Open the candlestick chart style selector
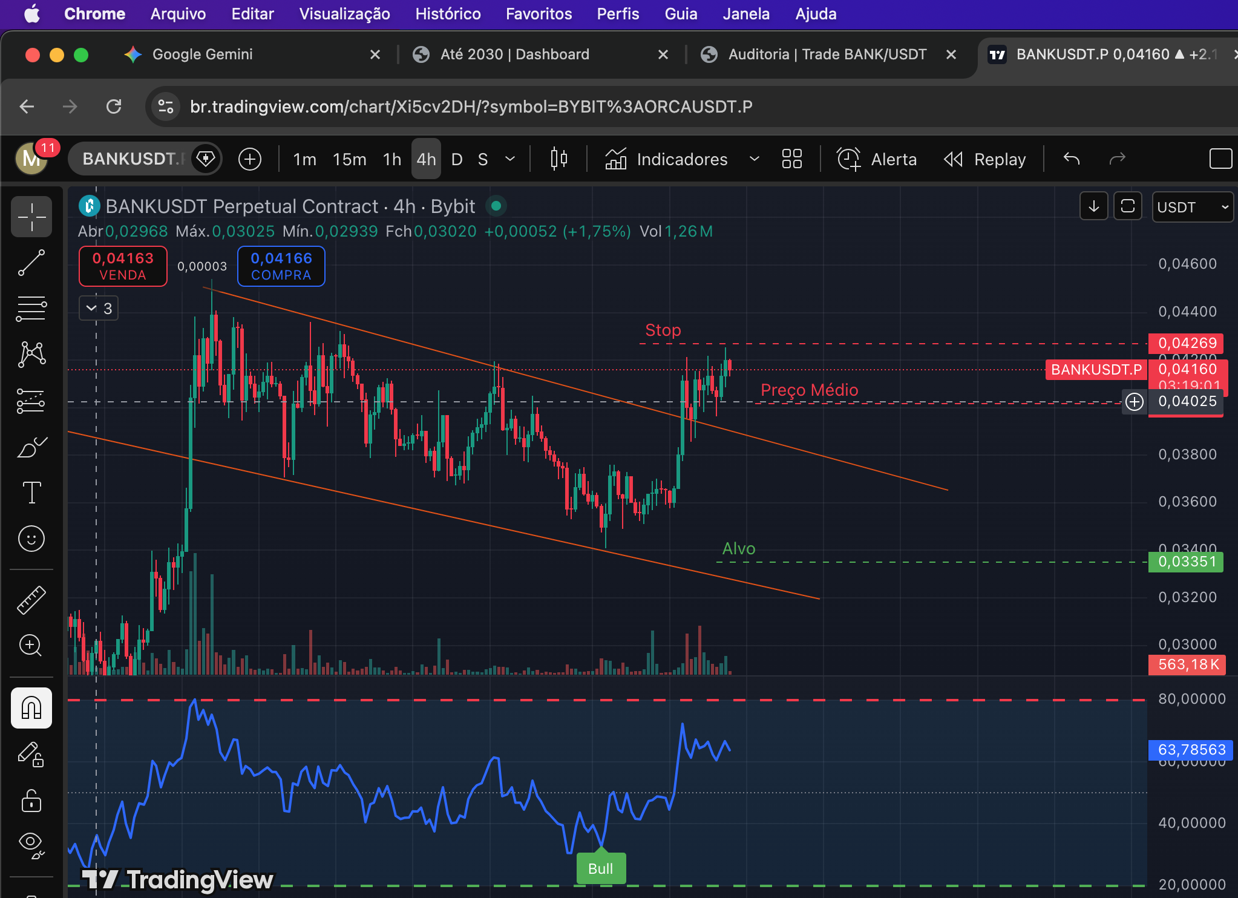This screenshot has height=898, width=1238. 558,159
